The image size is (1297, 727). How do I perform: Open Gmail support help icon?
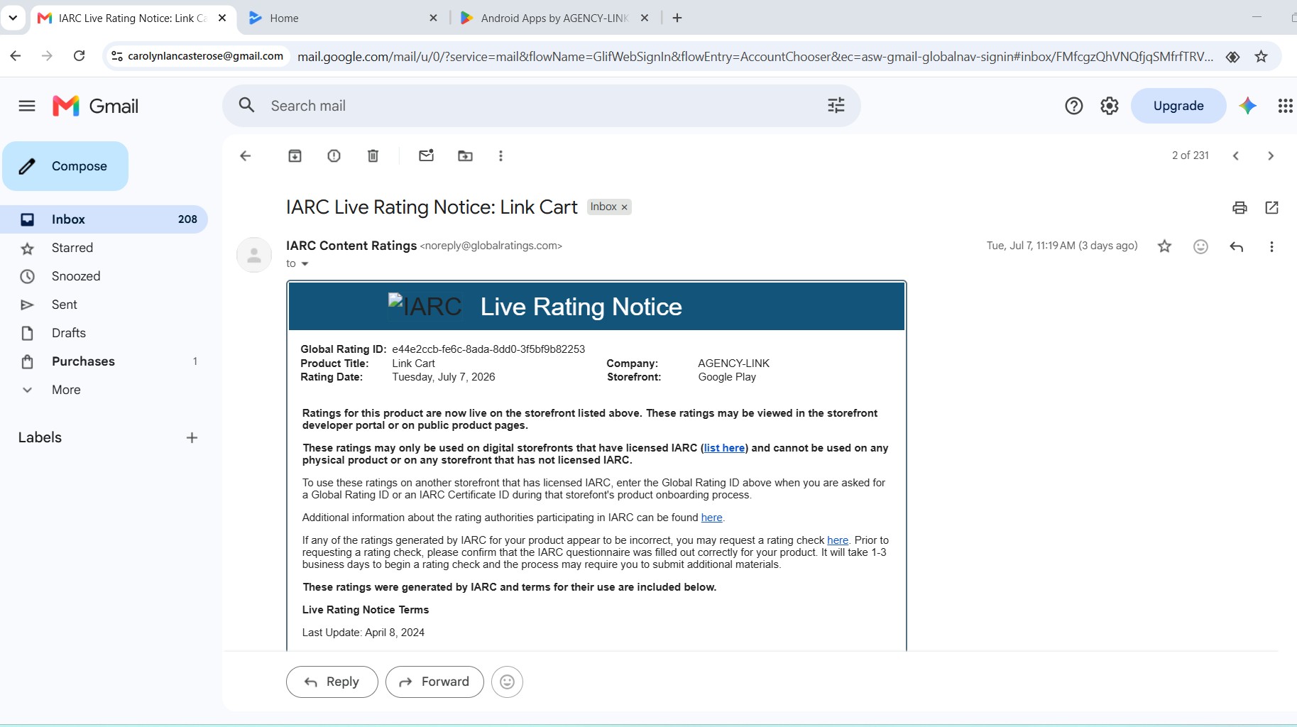tap(1074, 106)
